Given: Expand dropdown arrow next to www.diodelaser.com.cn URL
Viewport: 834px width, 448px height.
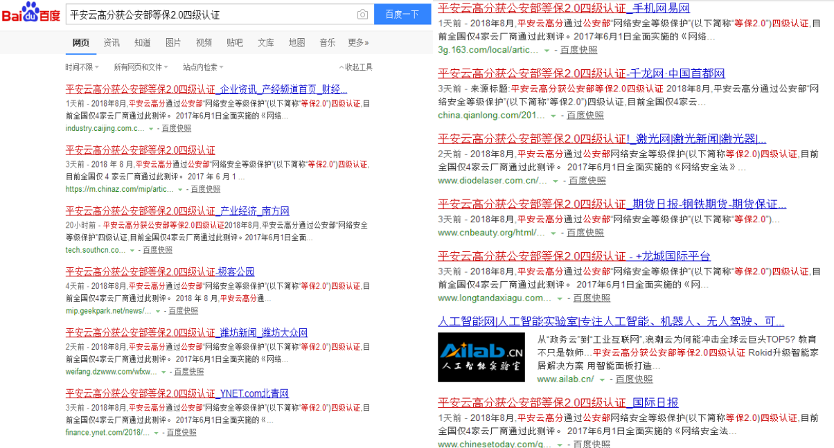Looking at the screenshot, I should click(x=556, y=181).
